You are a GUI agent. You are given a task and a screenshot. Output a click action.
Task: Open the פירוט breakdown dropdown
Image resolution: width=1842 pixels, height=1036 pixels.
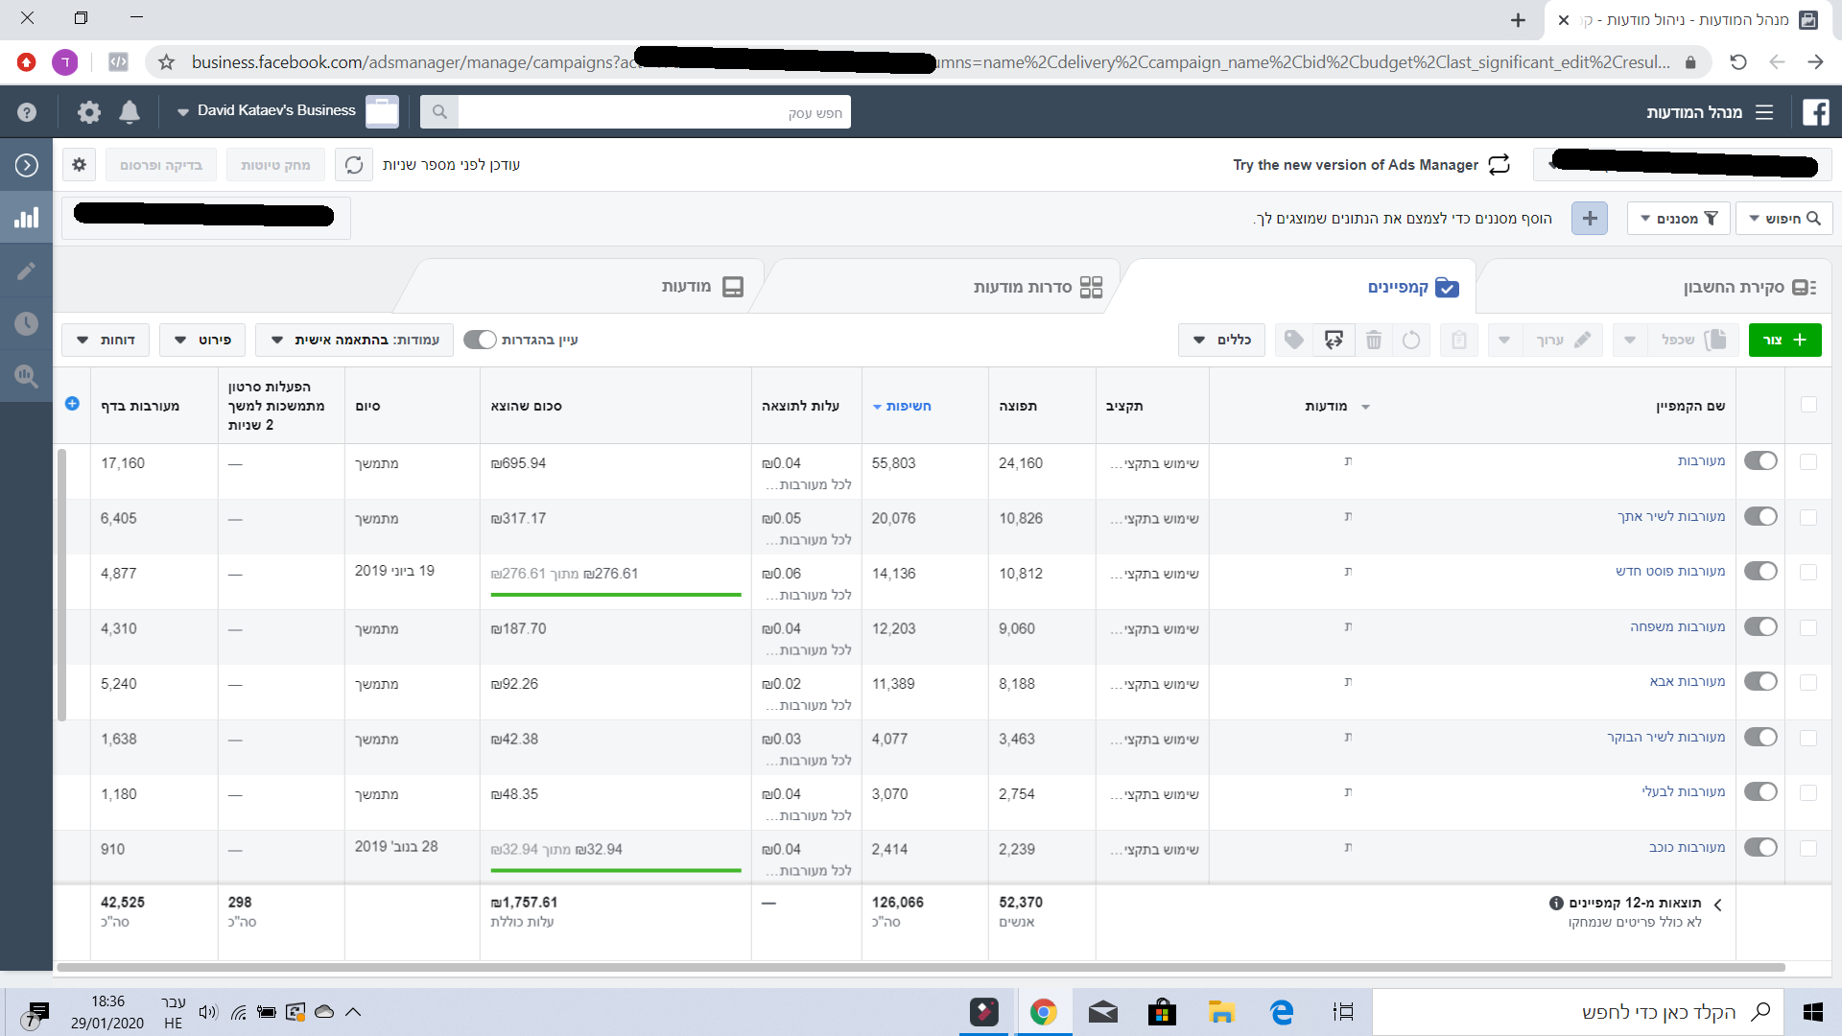tap(202, 340)
